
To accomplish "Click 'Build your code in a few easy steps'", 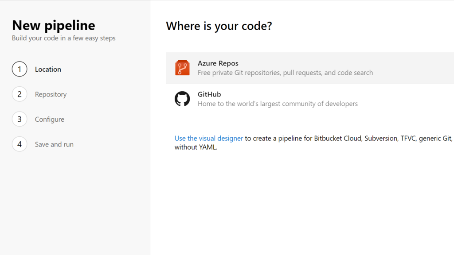I will [x=64, y=38].
